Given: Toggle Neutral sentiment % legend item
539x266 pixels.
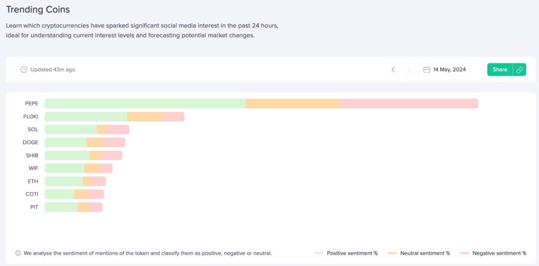Looking at the screenshot, I should click(x=418, y=253).
